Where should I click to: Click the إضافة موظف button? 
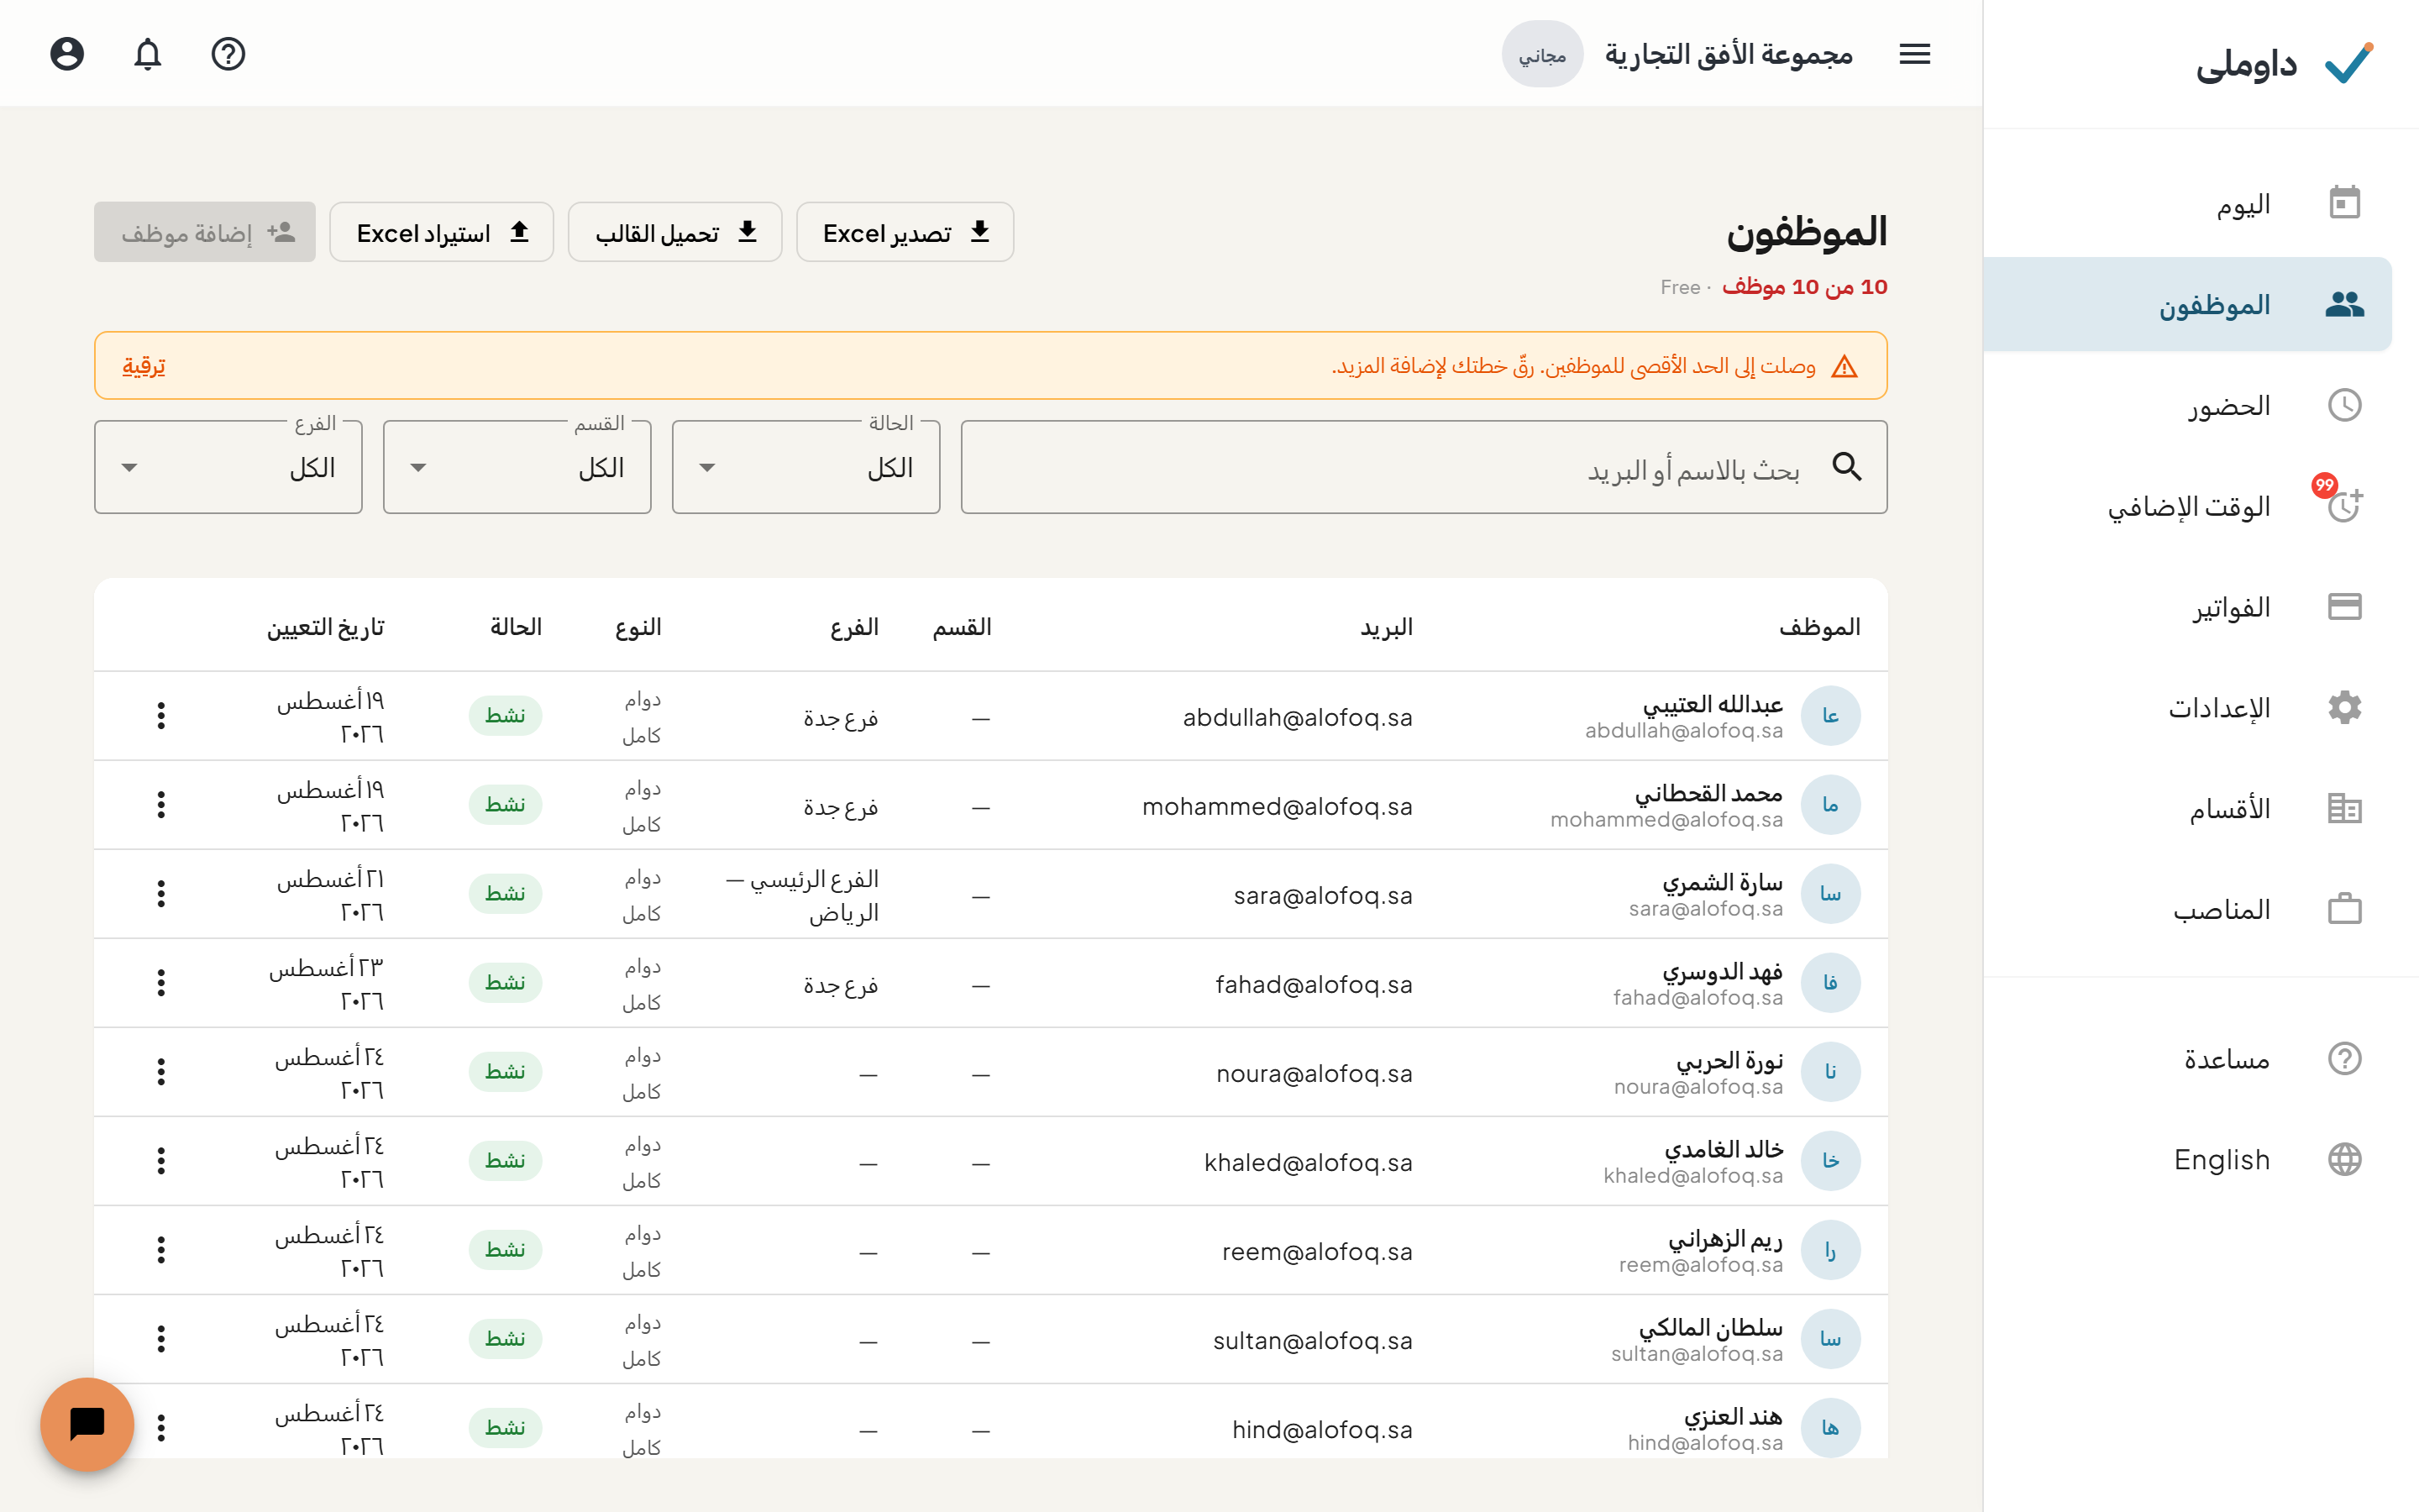(205, 232)
